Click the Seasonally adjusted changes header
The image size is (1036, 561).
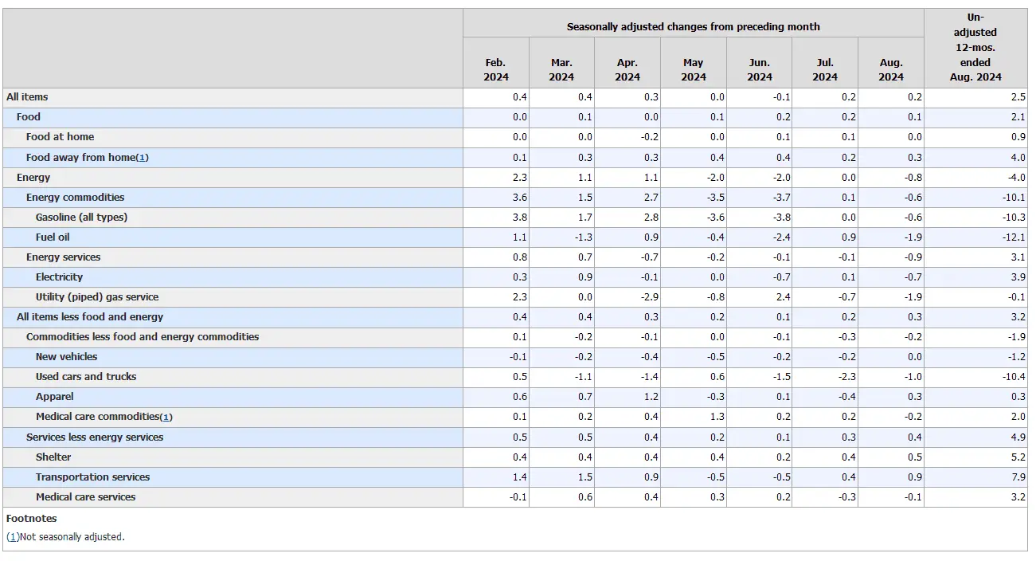(x=693, y=26)
